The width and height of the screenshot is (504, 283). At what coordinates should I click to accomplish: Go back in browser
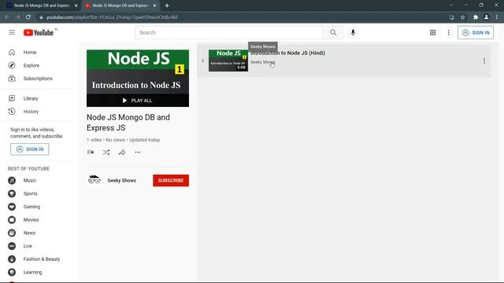(7, 17)
